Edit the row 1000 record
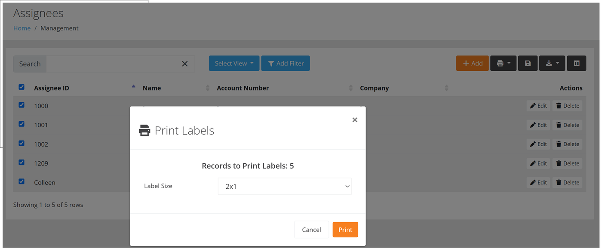The image size is (602, 250). (538, 106)
